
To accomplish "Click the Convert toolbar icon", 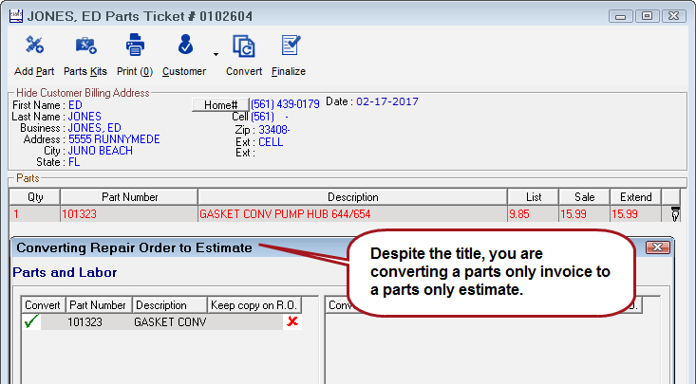I will pos(243,46).
